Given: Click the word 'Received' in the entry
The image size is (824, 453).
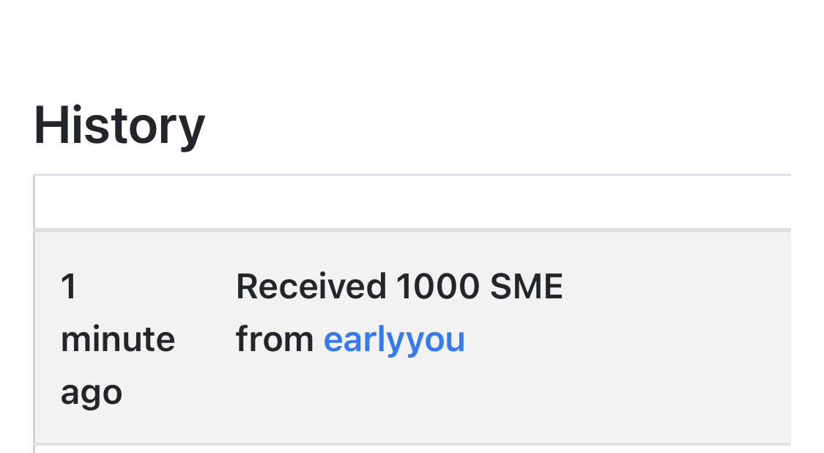Looking at the screenshot, I should click(311, 287).
